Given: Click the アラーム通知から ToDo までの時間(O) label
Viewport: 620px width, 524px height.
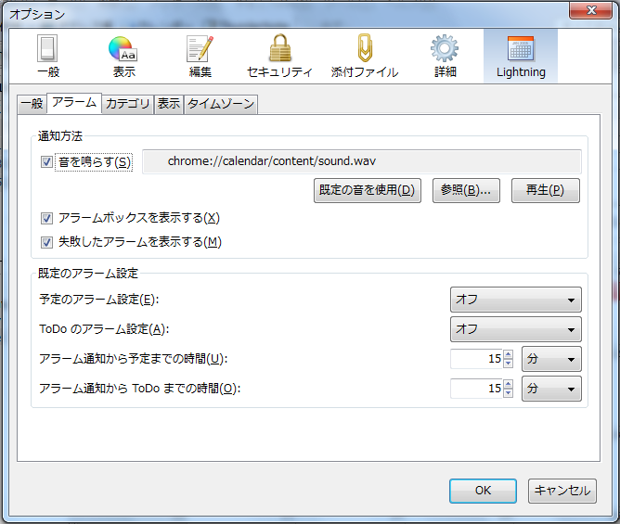Looking at the screenshot, I should (x=139, y=389).
